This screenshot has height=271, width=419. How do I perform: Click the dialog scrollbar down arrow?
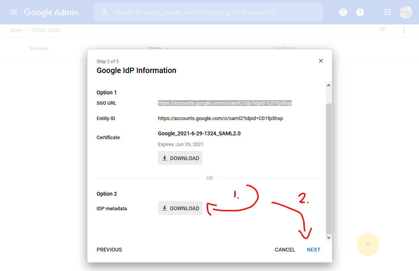click(329, 238)
